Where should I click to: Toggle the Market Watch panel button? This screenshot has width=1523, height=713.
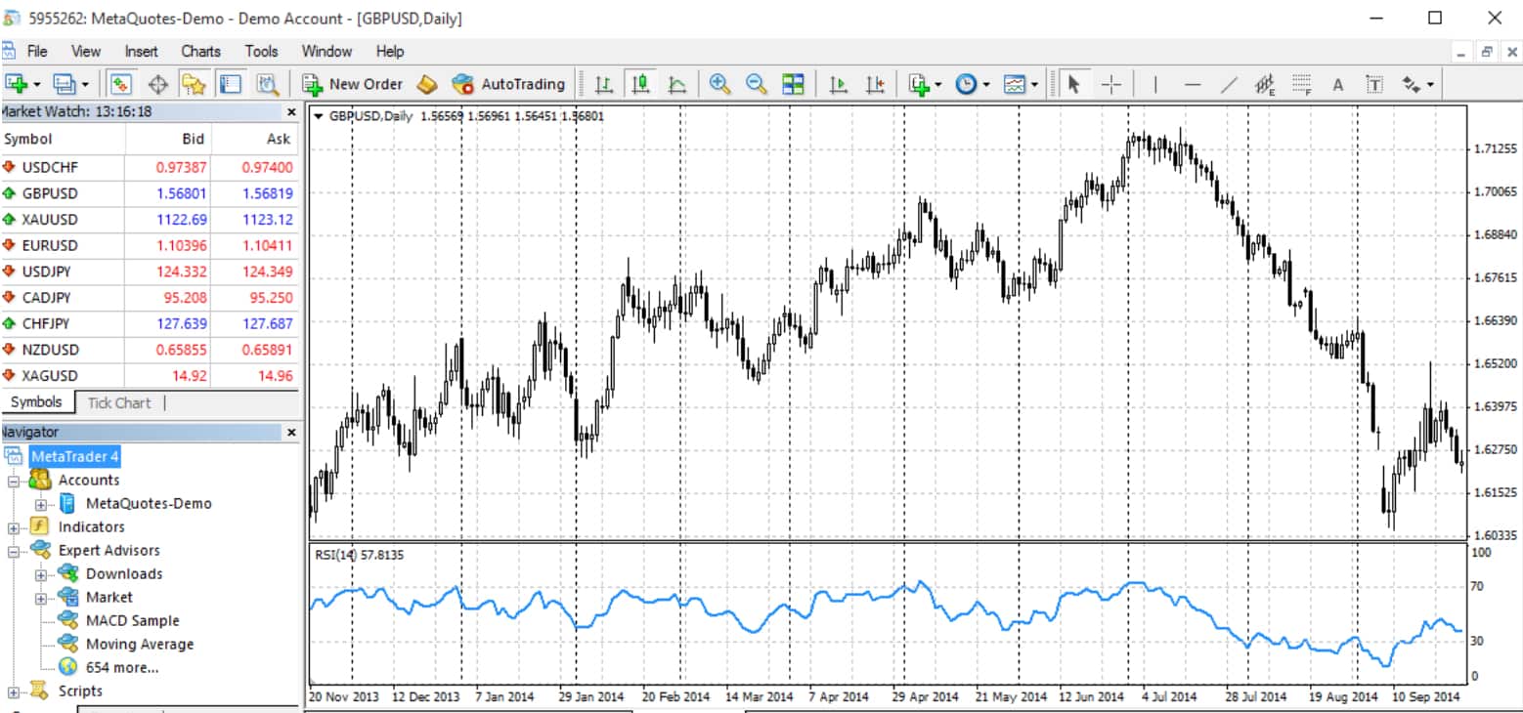pyautogui.click(x=121, y=84)
